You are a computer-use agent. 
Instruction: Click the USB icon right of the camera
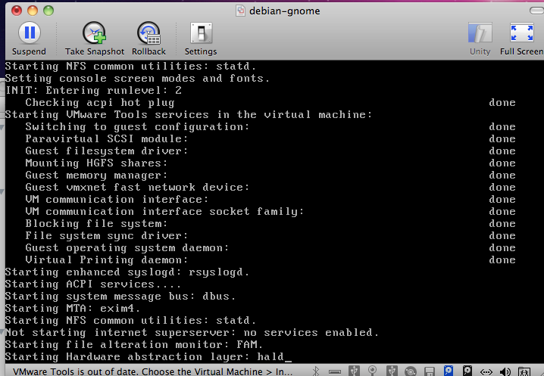pos(392,371)
